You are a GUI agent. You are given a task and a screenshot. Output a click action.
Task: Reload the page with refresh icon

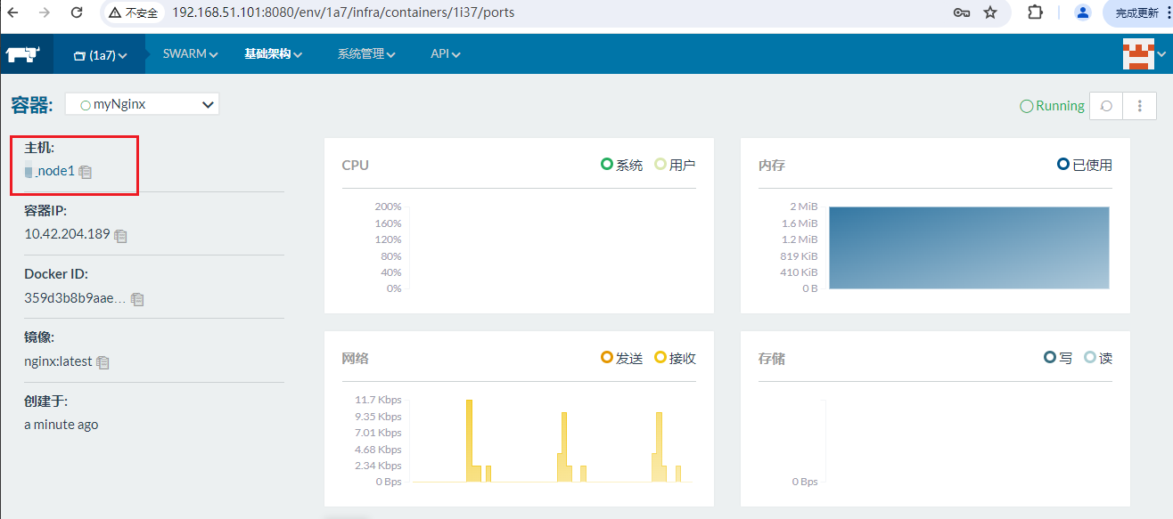77,13
